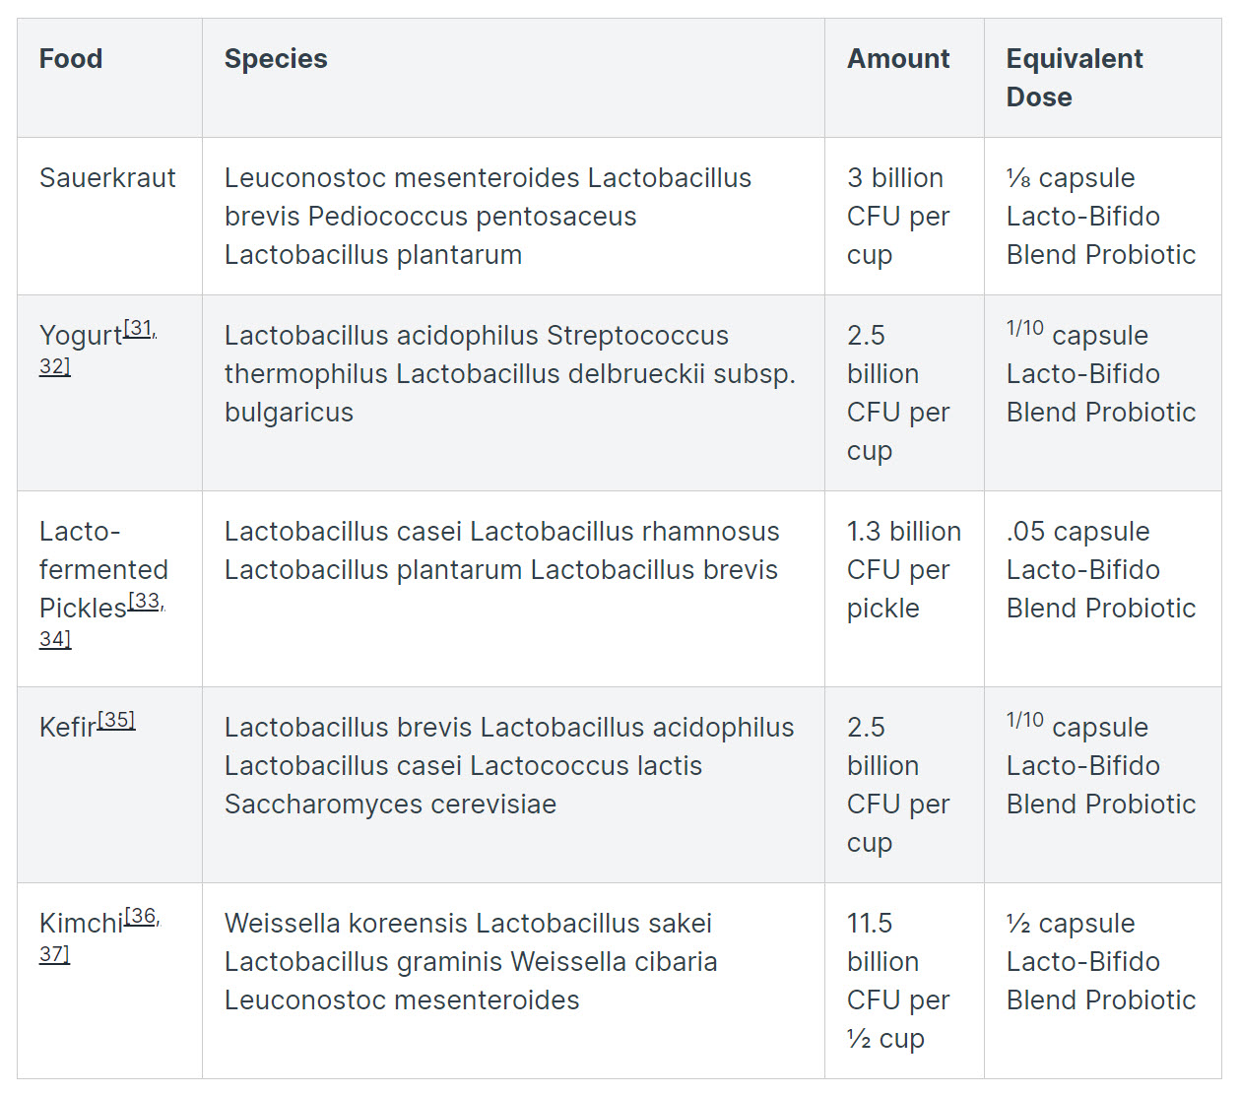Select the Amount column header
This screenshot has width=1240, height=1095.
(x=898, y=59)
